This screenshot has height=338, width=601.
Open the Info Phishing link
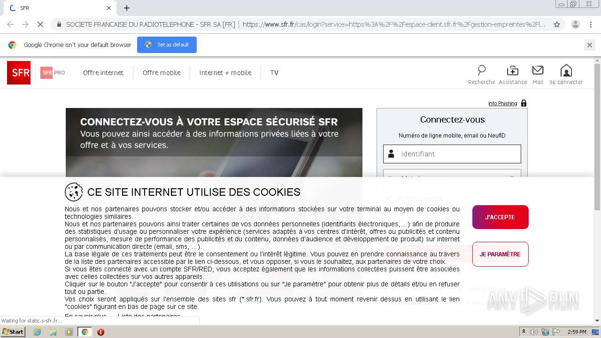pos(502,103)
